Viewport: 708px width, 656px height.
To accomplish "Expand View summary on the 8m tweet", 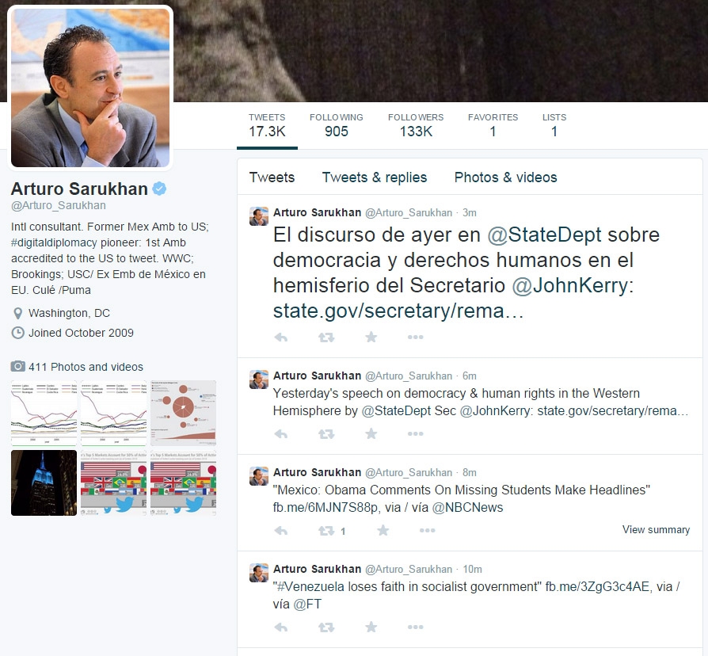I will click(x=656, y=529).
